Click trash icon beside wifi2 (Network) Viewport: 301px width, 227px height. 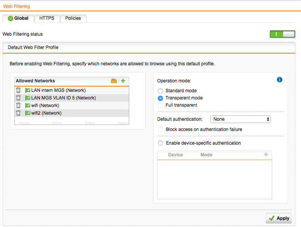pyautogui.click(x=18, y=113)
